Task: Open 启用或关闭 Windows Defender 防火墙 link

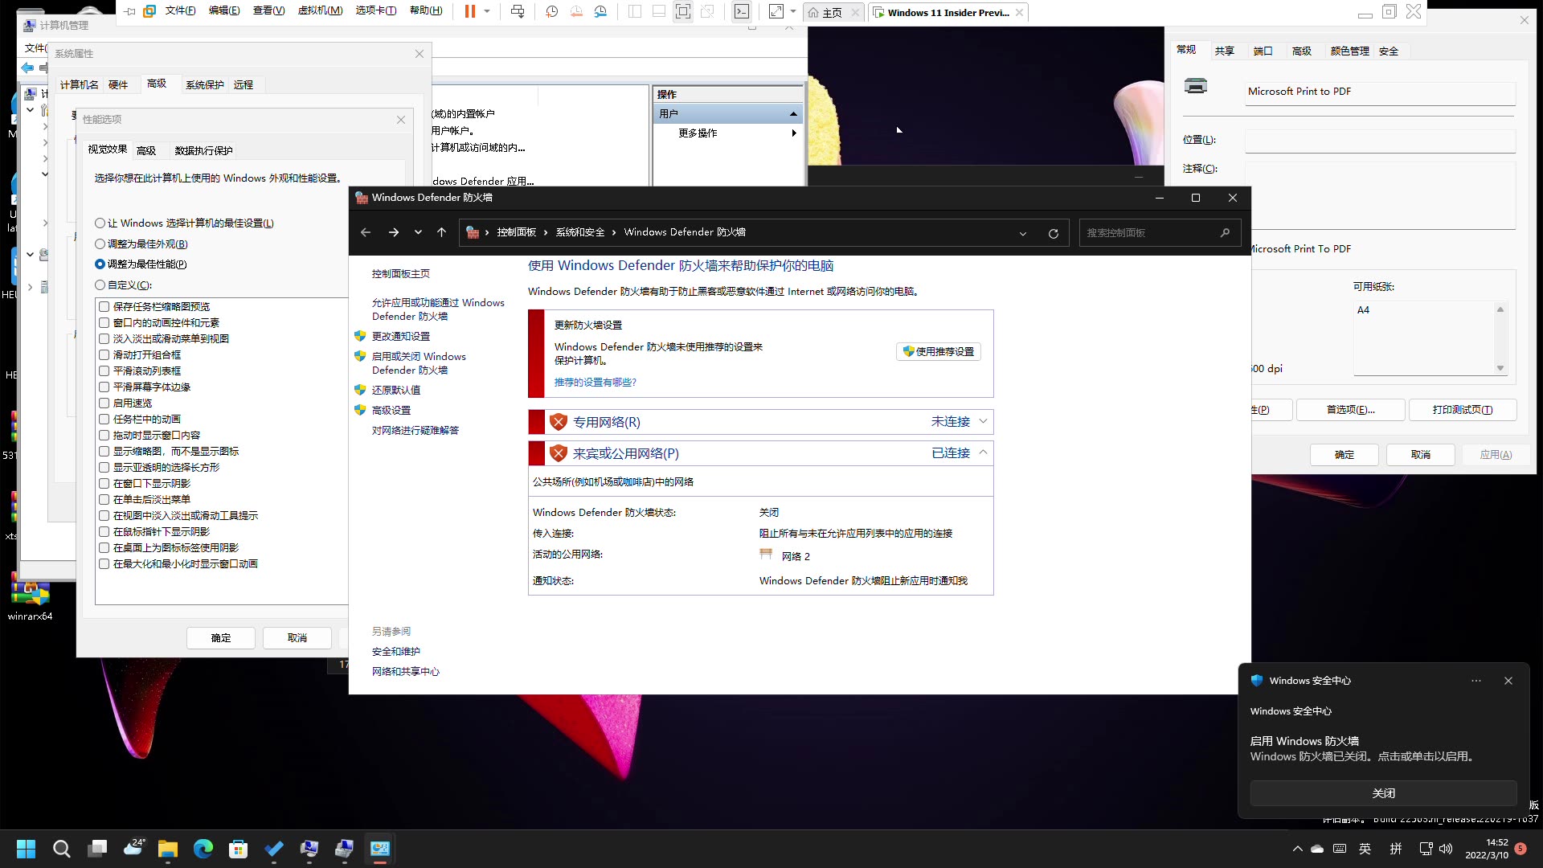Action: pyautogui.click(x=418, y=363)
